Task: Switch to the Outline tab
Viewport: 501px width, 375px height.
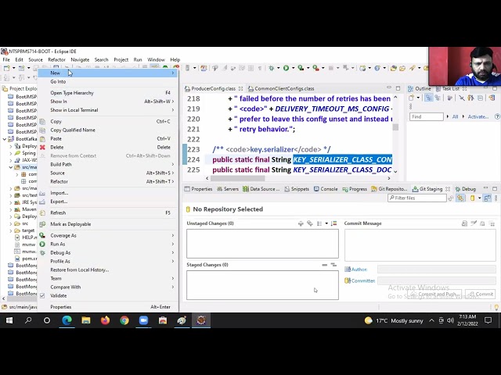Action: [420, 88]
